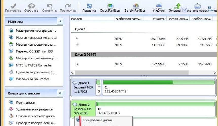Sort by the Емкость column header
218x126 pixels.
[159, 19]
